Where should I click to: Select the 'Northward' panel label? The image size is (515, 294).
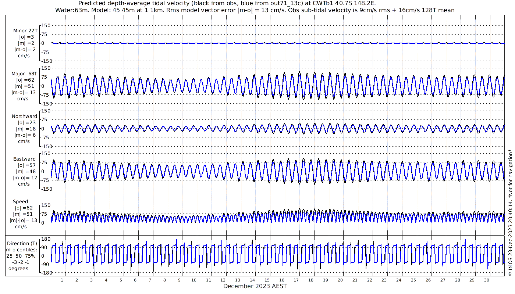pyautogui.click(x=25, y=116)
